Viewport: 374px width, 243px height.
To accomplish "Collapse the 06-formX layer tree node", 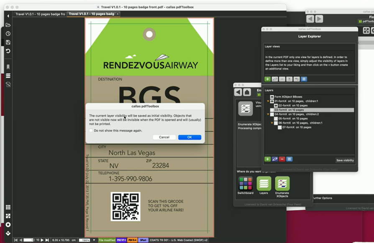I will (x=272, y=123).
